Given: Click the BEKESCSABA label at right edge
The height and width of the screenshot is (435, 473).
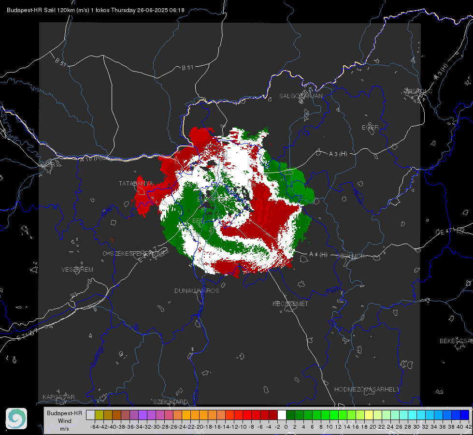Looking at the screenshot, I should point(456,341).
